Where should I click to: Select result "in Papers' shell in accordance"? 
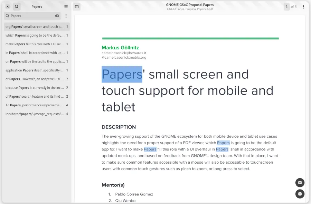coord(37,53)
